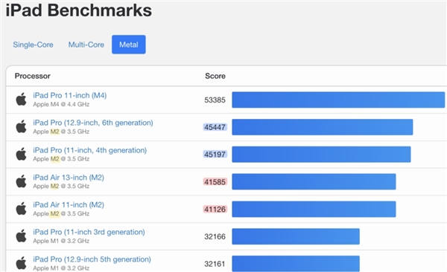Open the iPad Air 11-inch (M2) link
Viewport: 447px width, 272px height.
[69, 204]
